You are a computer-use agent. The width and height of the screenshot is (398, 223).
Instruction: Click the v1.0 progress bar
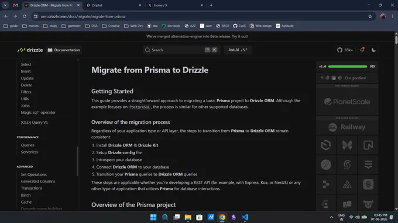click(x=347, y=67)
